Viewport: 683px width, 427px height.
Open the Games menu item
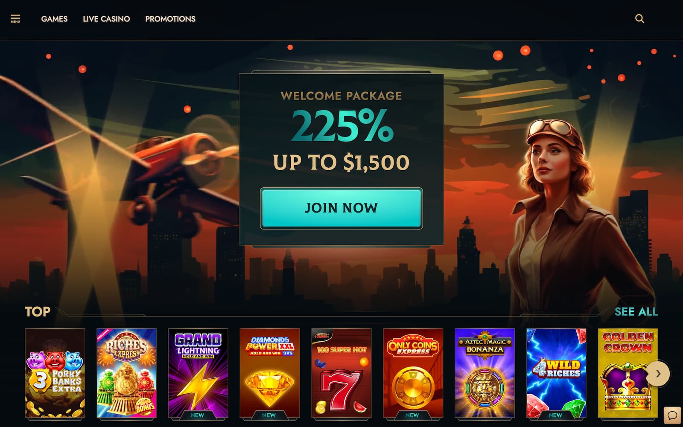click(x=54, y=19)
